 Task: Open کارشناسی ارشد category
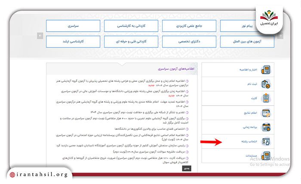coord(73,42)
